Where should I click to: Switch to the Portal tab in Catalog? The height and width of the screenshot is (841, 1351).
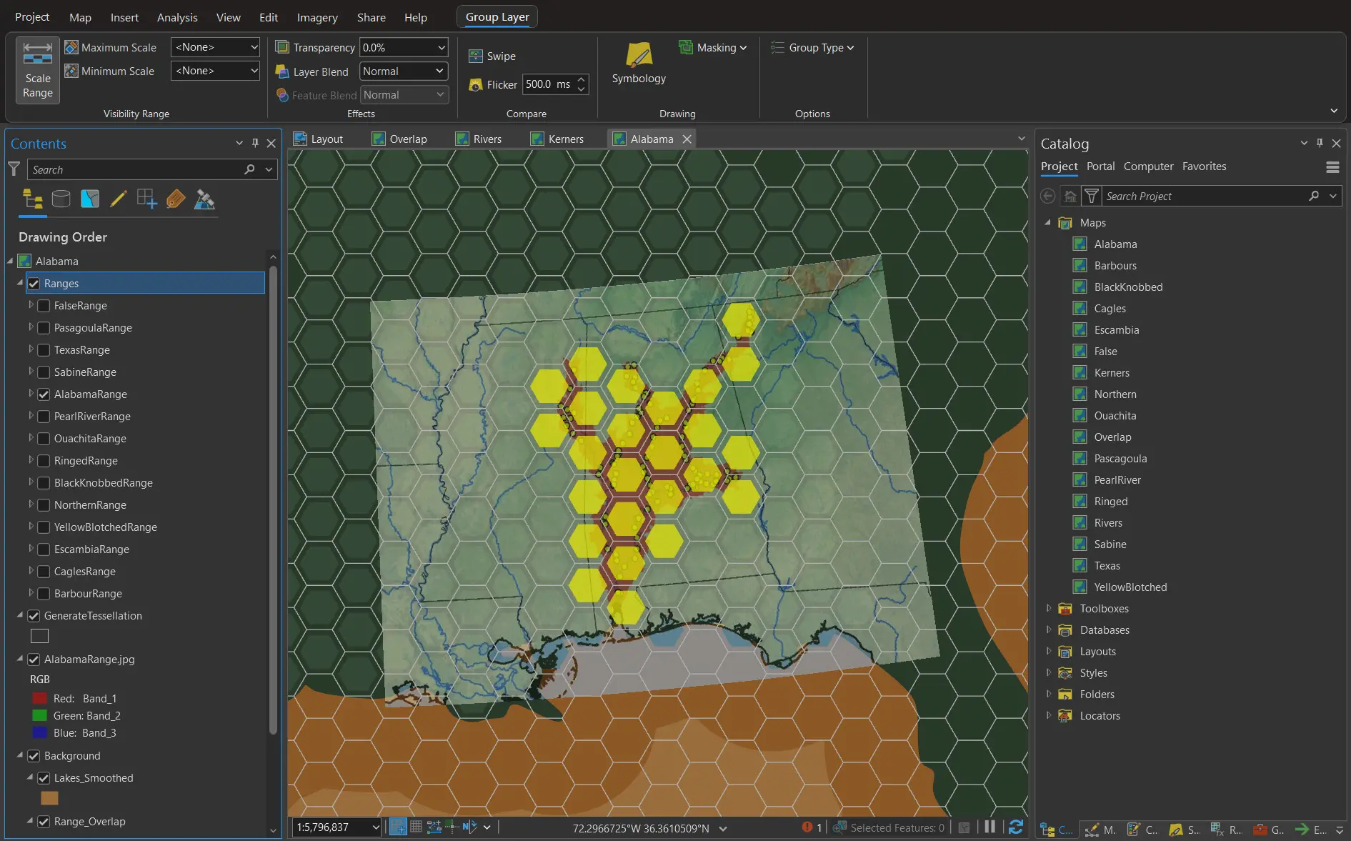pos(1100,166)
